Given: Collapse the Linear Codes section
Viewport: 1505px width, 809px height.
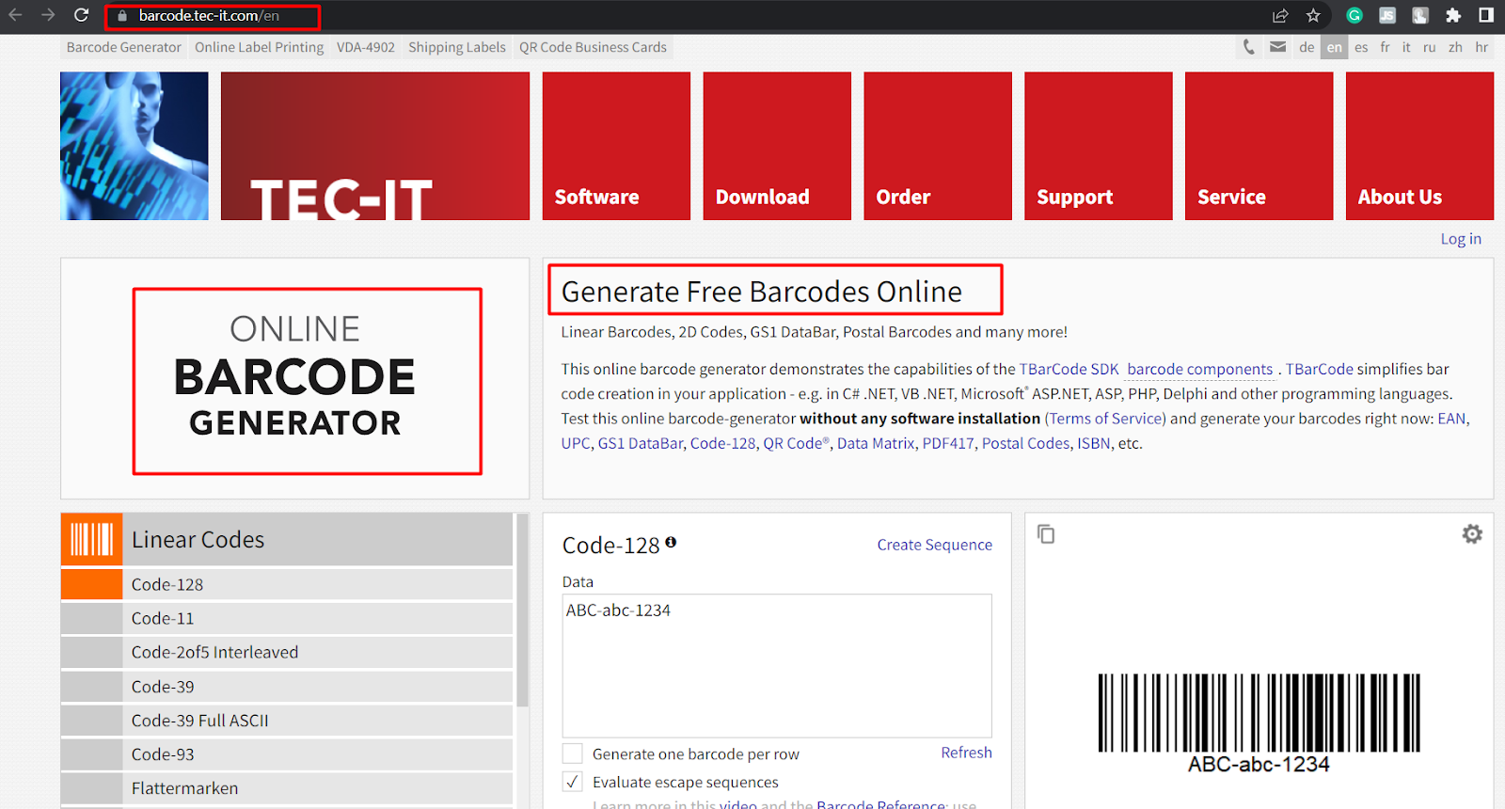Looking at the screenshot, I should pos(287,539).
